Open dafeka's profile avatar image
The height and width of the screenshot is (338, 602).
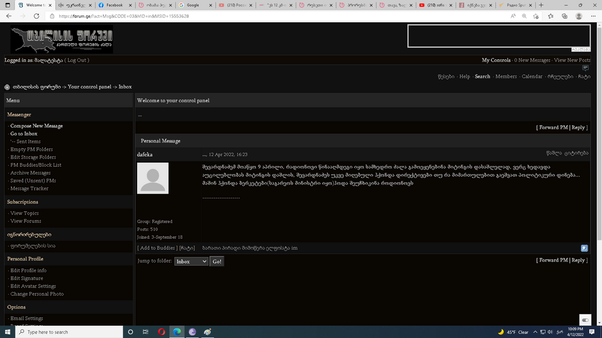coord(153,178)
